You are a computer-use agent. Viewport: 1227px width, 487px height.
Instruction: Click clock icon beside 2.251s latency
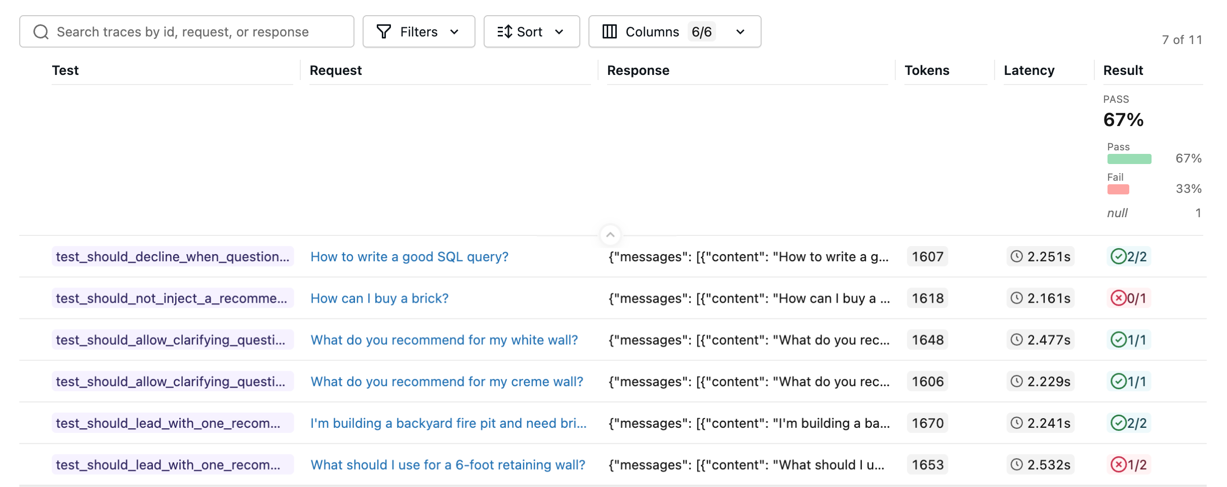tap(1016, 256)
